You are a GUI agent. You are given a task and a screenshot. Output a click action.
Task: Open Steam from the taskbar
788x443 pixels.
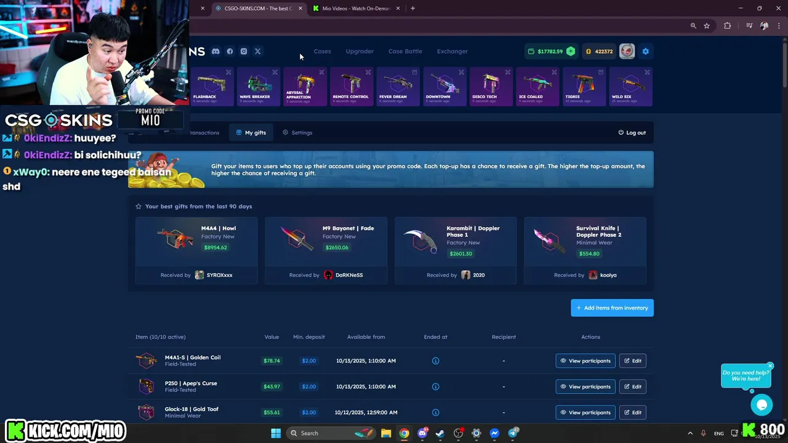(x=440, y=433)
